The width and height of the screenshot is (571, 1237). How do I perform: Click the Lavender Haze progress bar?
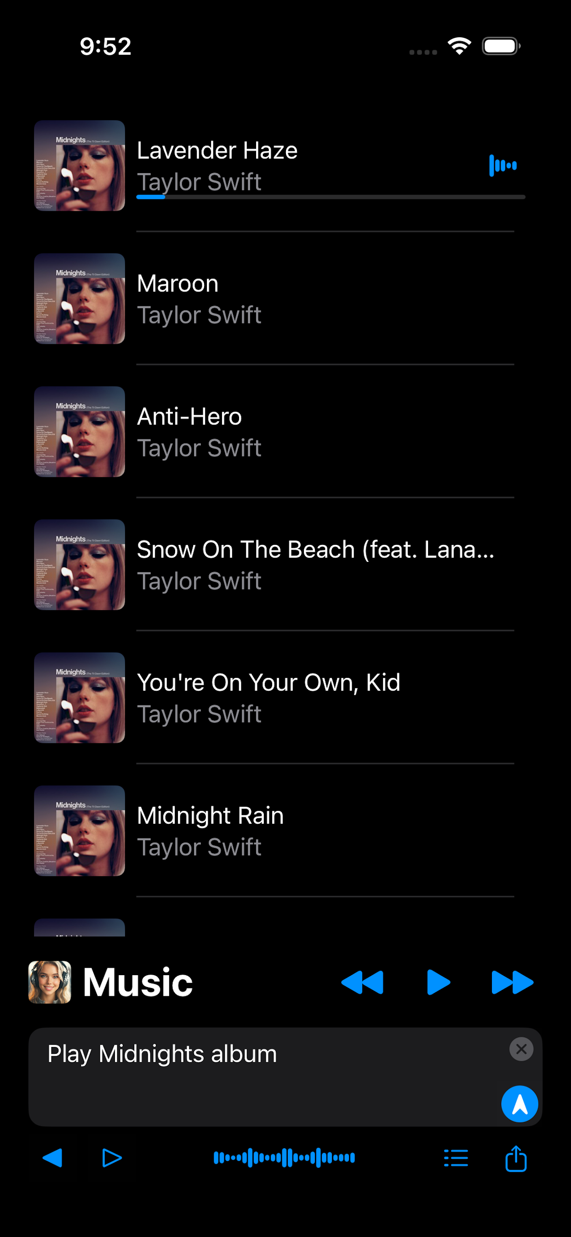[x=331, y=197]
